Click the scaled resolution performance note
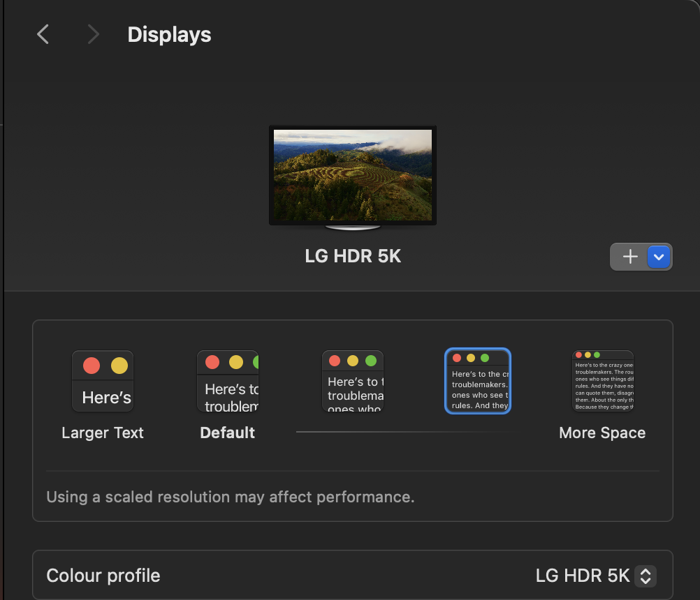Image resolution: width=700 pixels, height=600 pixels. click(231, 497)
